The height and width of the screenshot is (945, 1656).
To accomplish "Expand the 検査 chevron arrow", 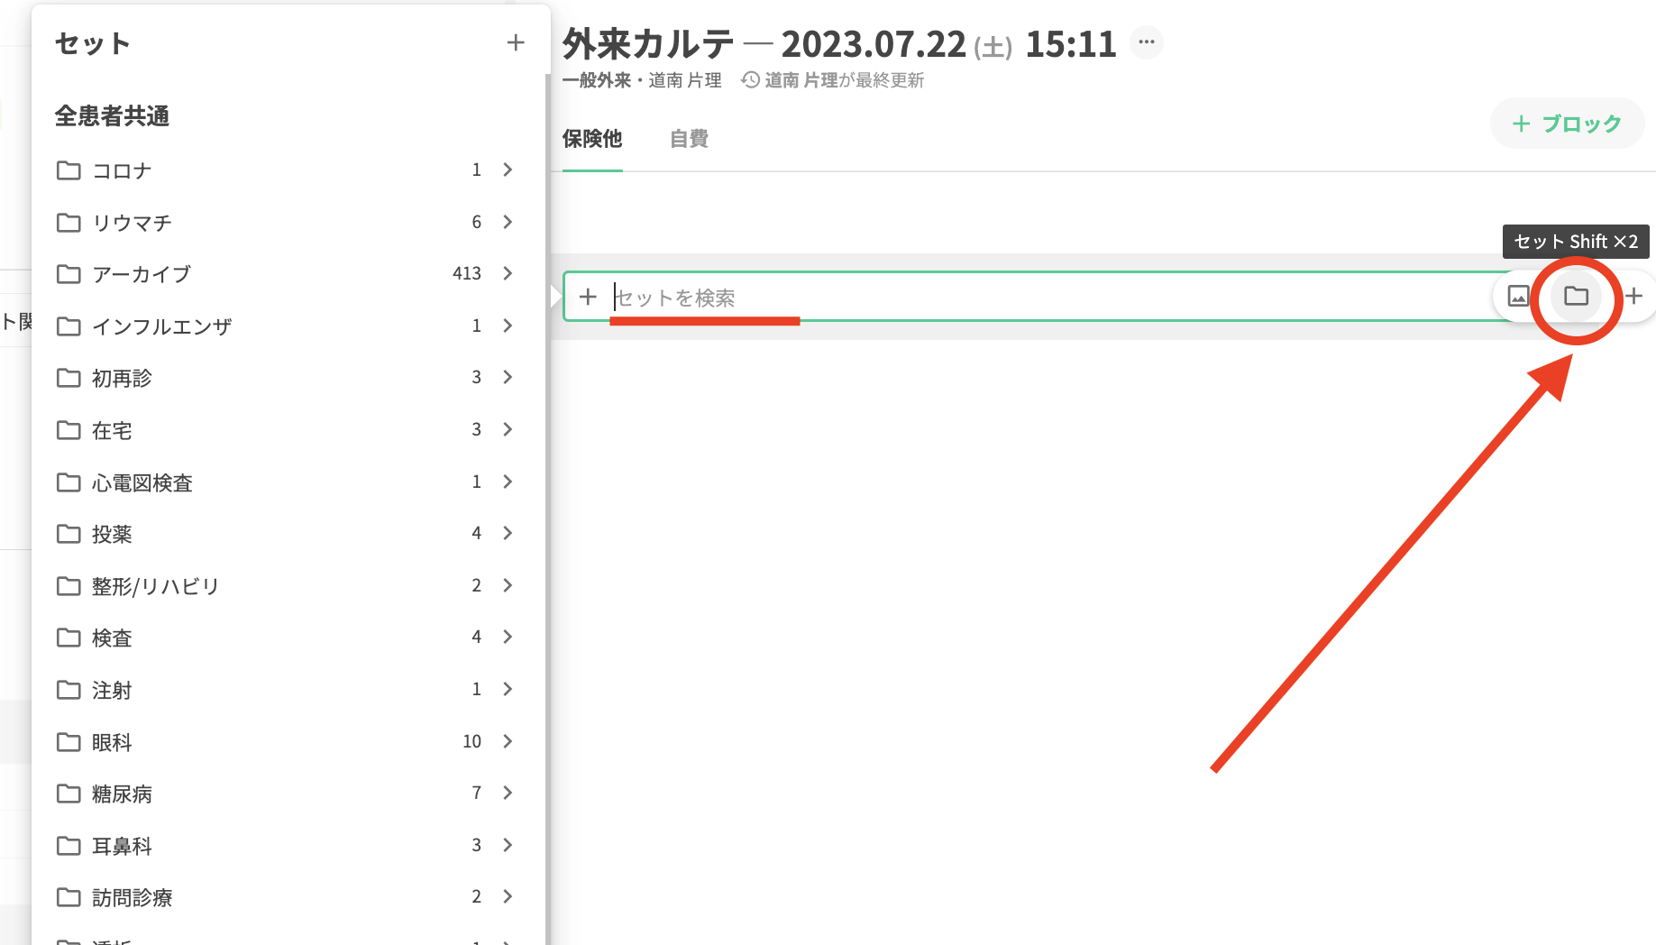I will pos(508,638).
